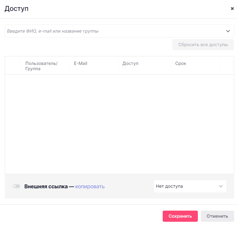This screenshot has height=225, width=238.
Task: Click the Срок column header
Action: pyautogui.click(x=181, y=63)
